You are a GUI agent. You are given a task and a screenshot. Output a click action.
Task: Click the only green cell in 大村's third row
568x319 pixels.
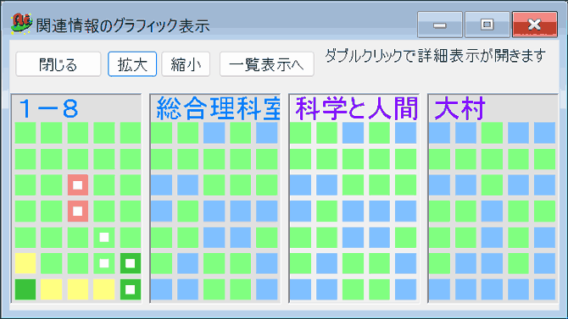(492, 185)
